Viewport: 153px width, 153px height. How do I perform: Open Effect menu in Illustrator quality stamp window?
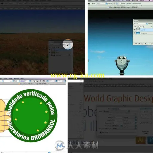(5, 79)
